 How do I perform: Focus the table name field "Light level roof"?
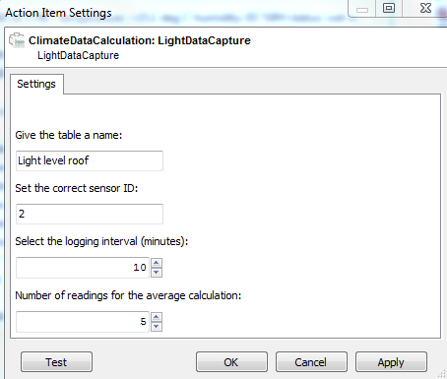(x=90, y=160)
